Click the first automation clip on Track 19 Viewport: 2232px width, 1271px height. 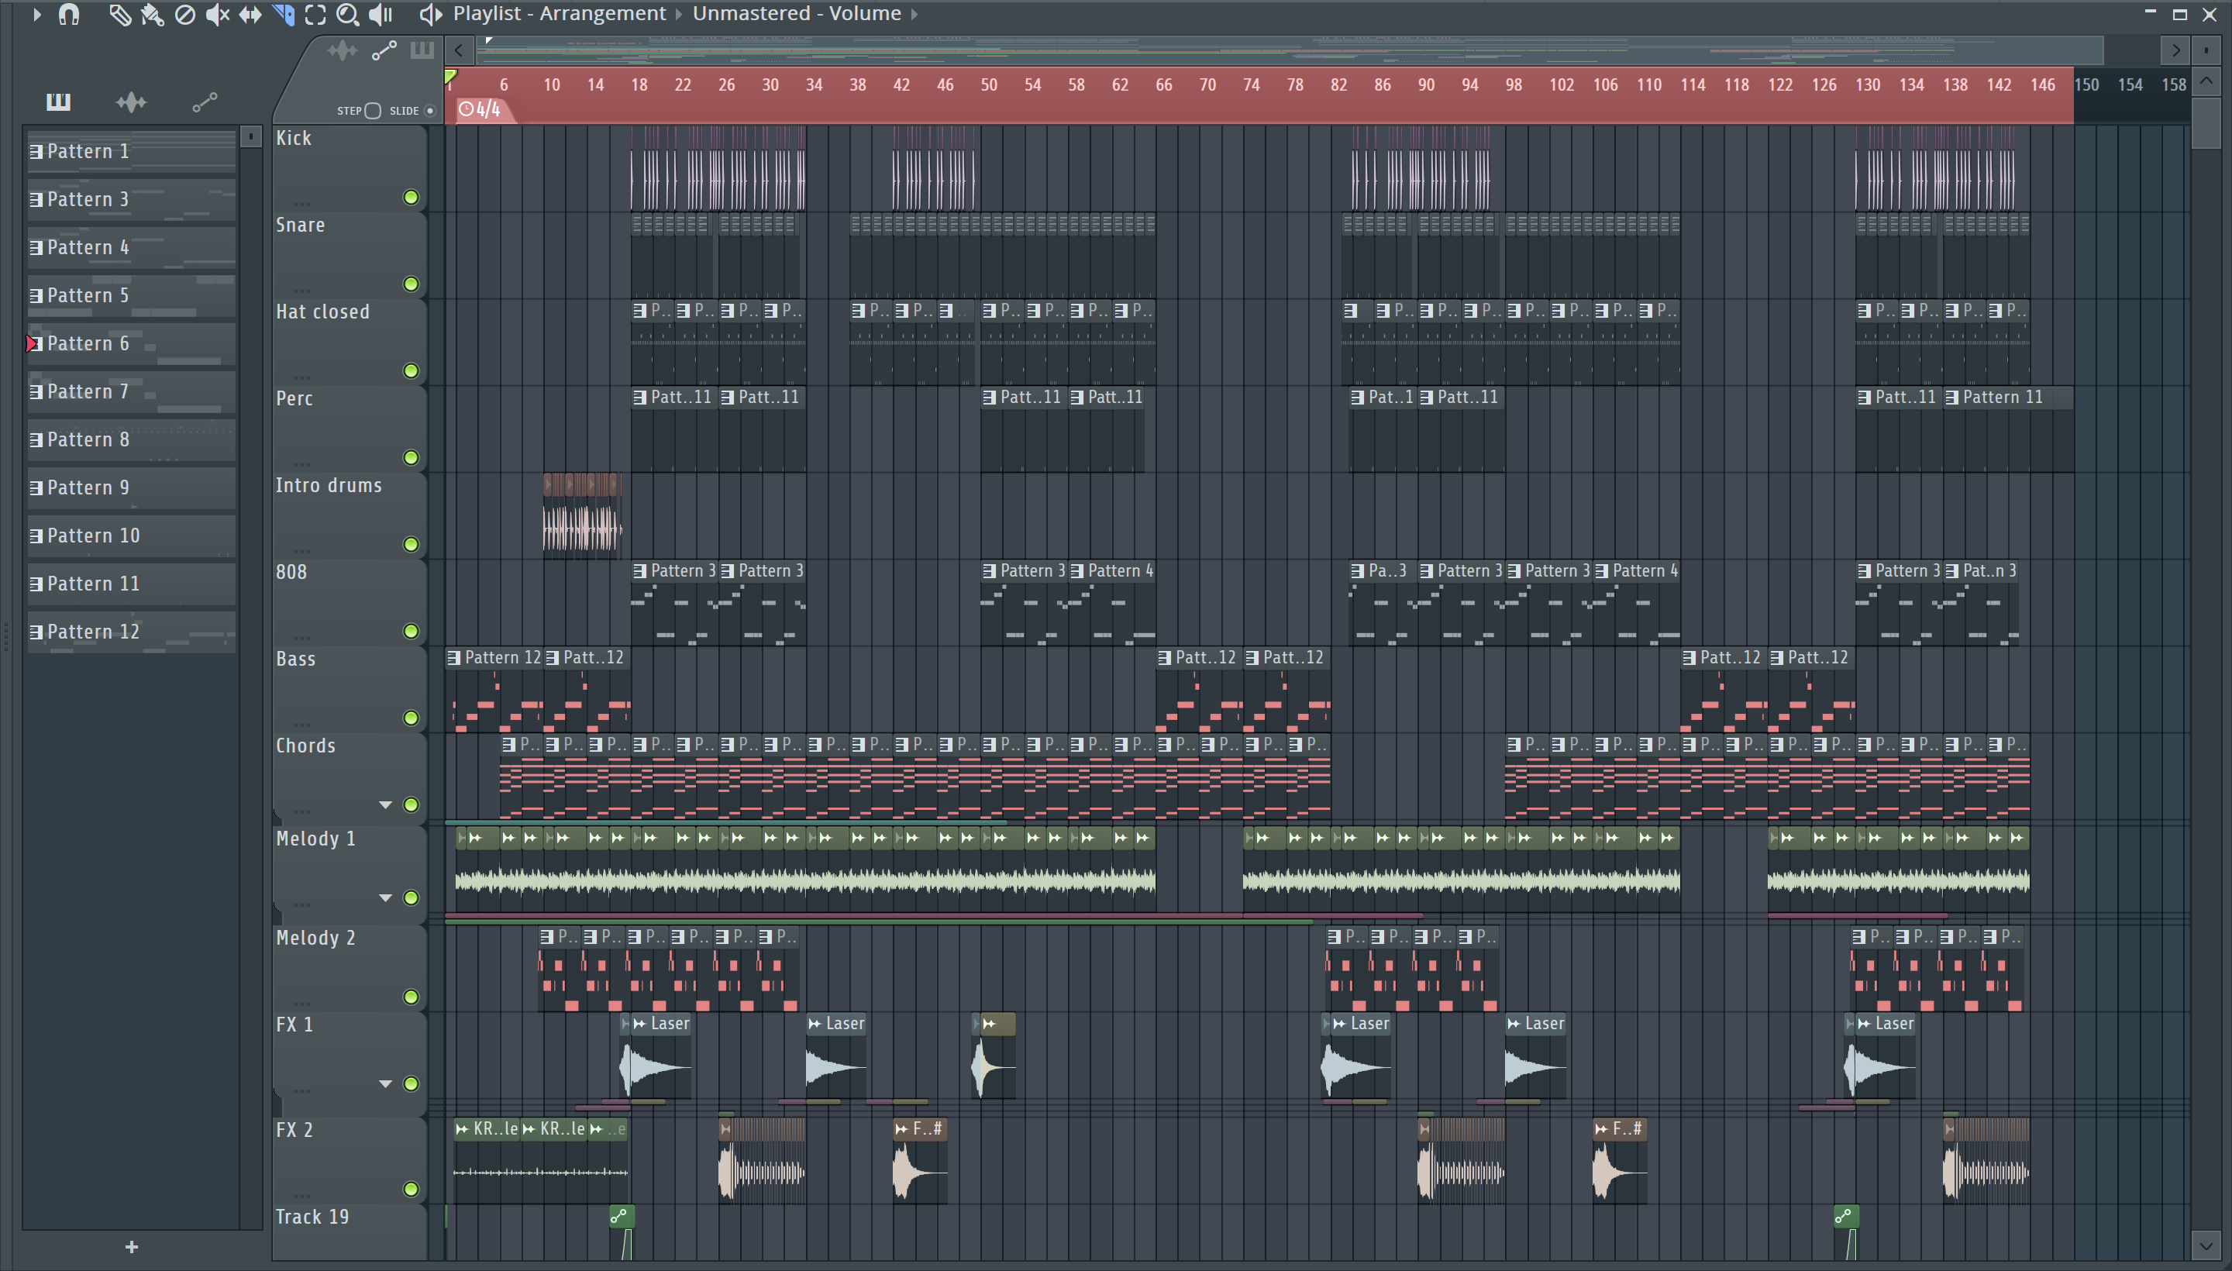tap(622, 1231)
